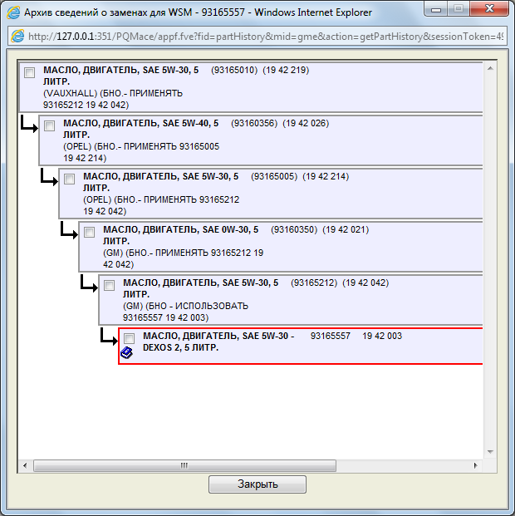The height and width of the screenshot is (516, 515).
Task: Select the catalog number (19 42 219)
Action: pos(286,70)
